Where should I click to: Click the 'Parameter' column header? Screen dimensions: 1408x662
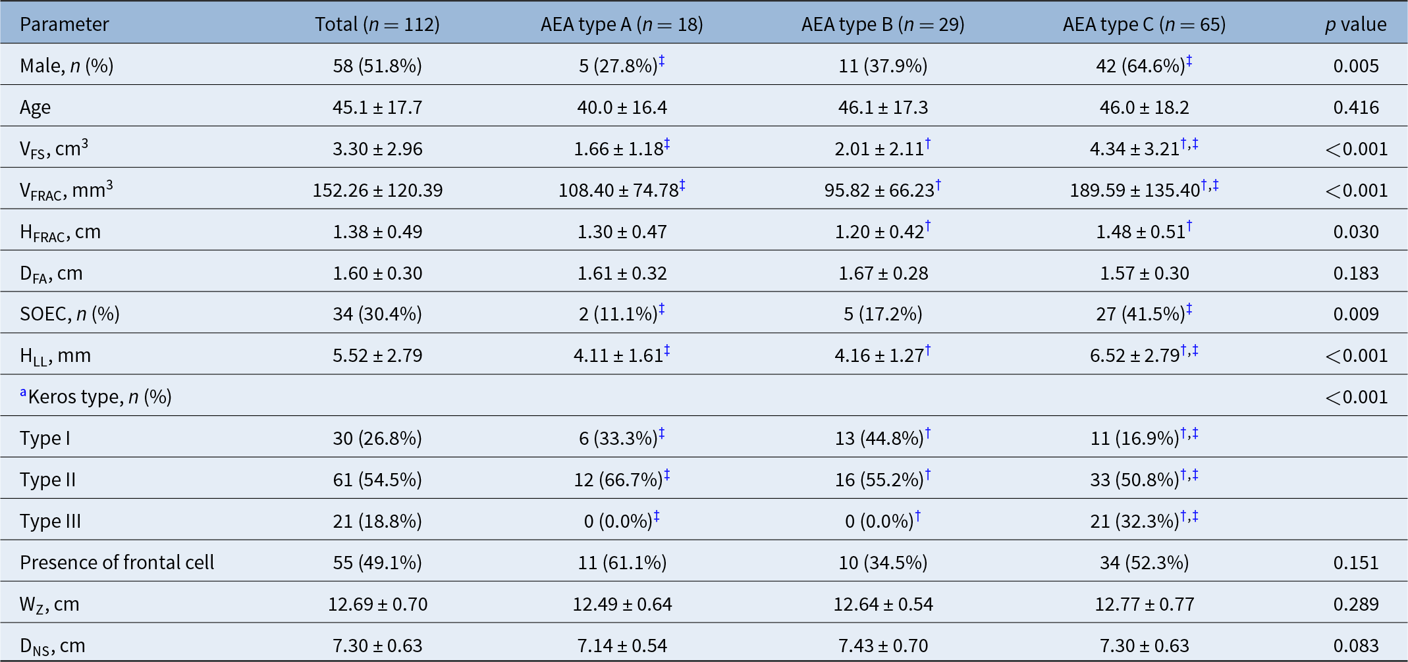pos(65,24)
